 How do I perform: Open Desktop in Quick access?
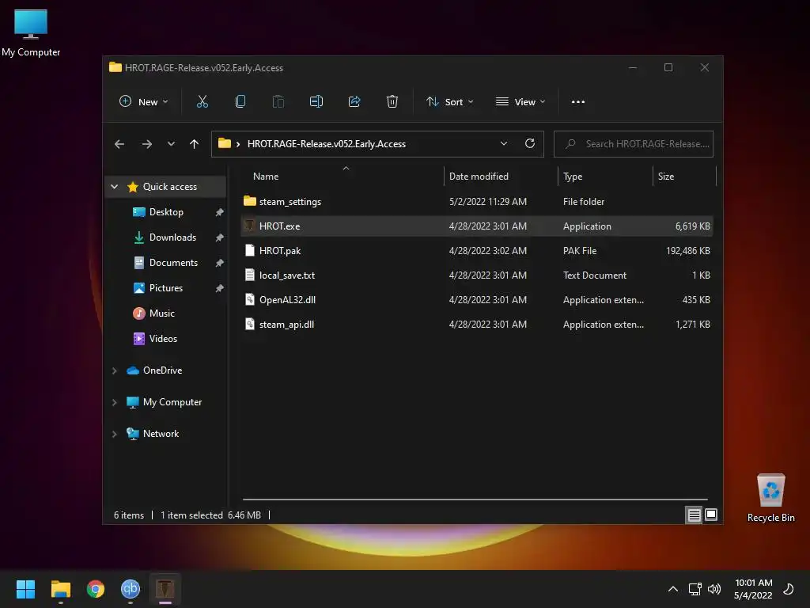coord(166,212)
